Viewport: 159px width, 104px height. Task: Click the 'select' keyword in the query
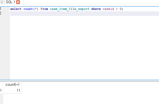click(x=16, y=9)
